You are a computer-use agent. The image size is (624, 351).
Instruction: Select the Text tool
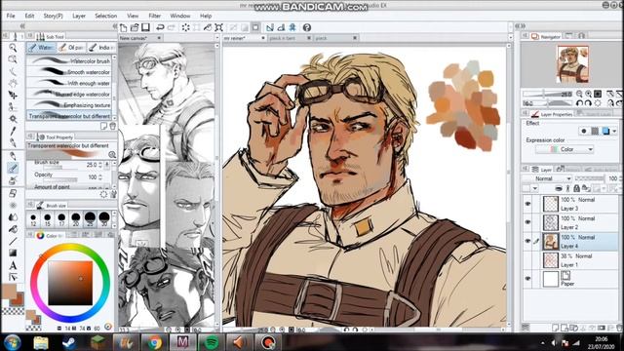[13, 265]
